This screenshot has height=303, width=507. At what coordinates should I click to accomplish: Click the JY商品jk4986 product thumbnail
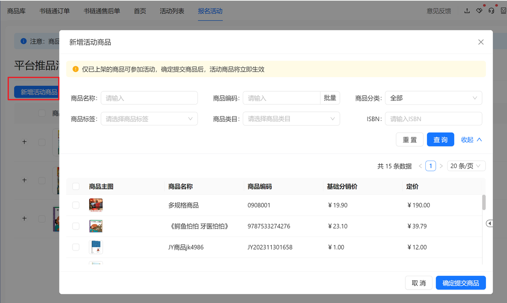(x=96, y=247)
